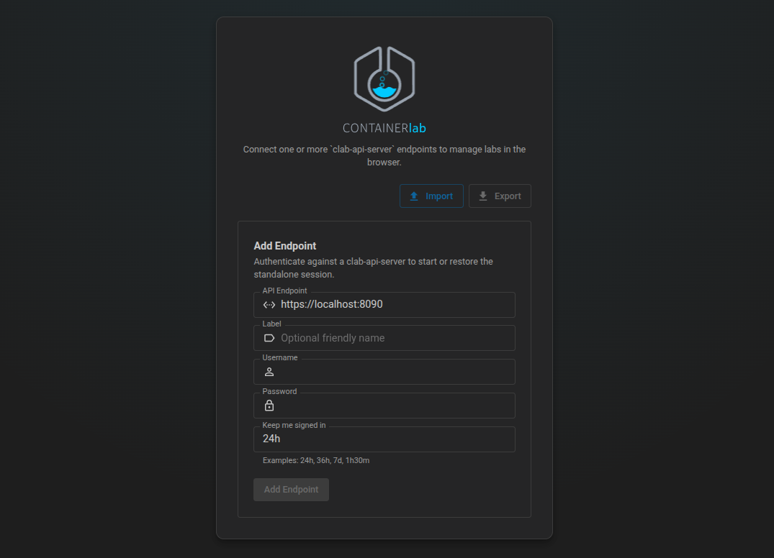Focus the Username input field
This screenshot has height=558, width=774.
[x=384, y=372]
